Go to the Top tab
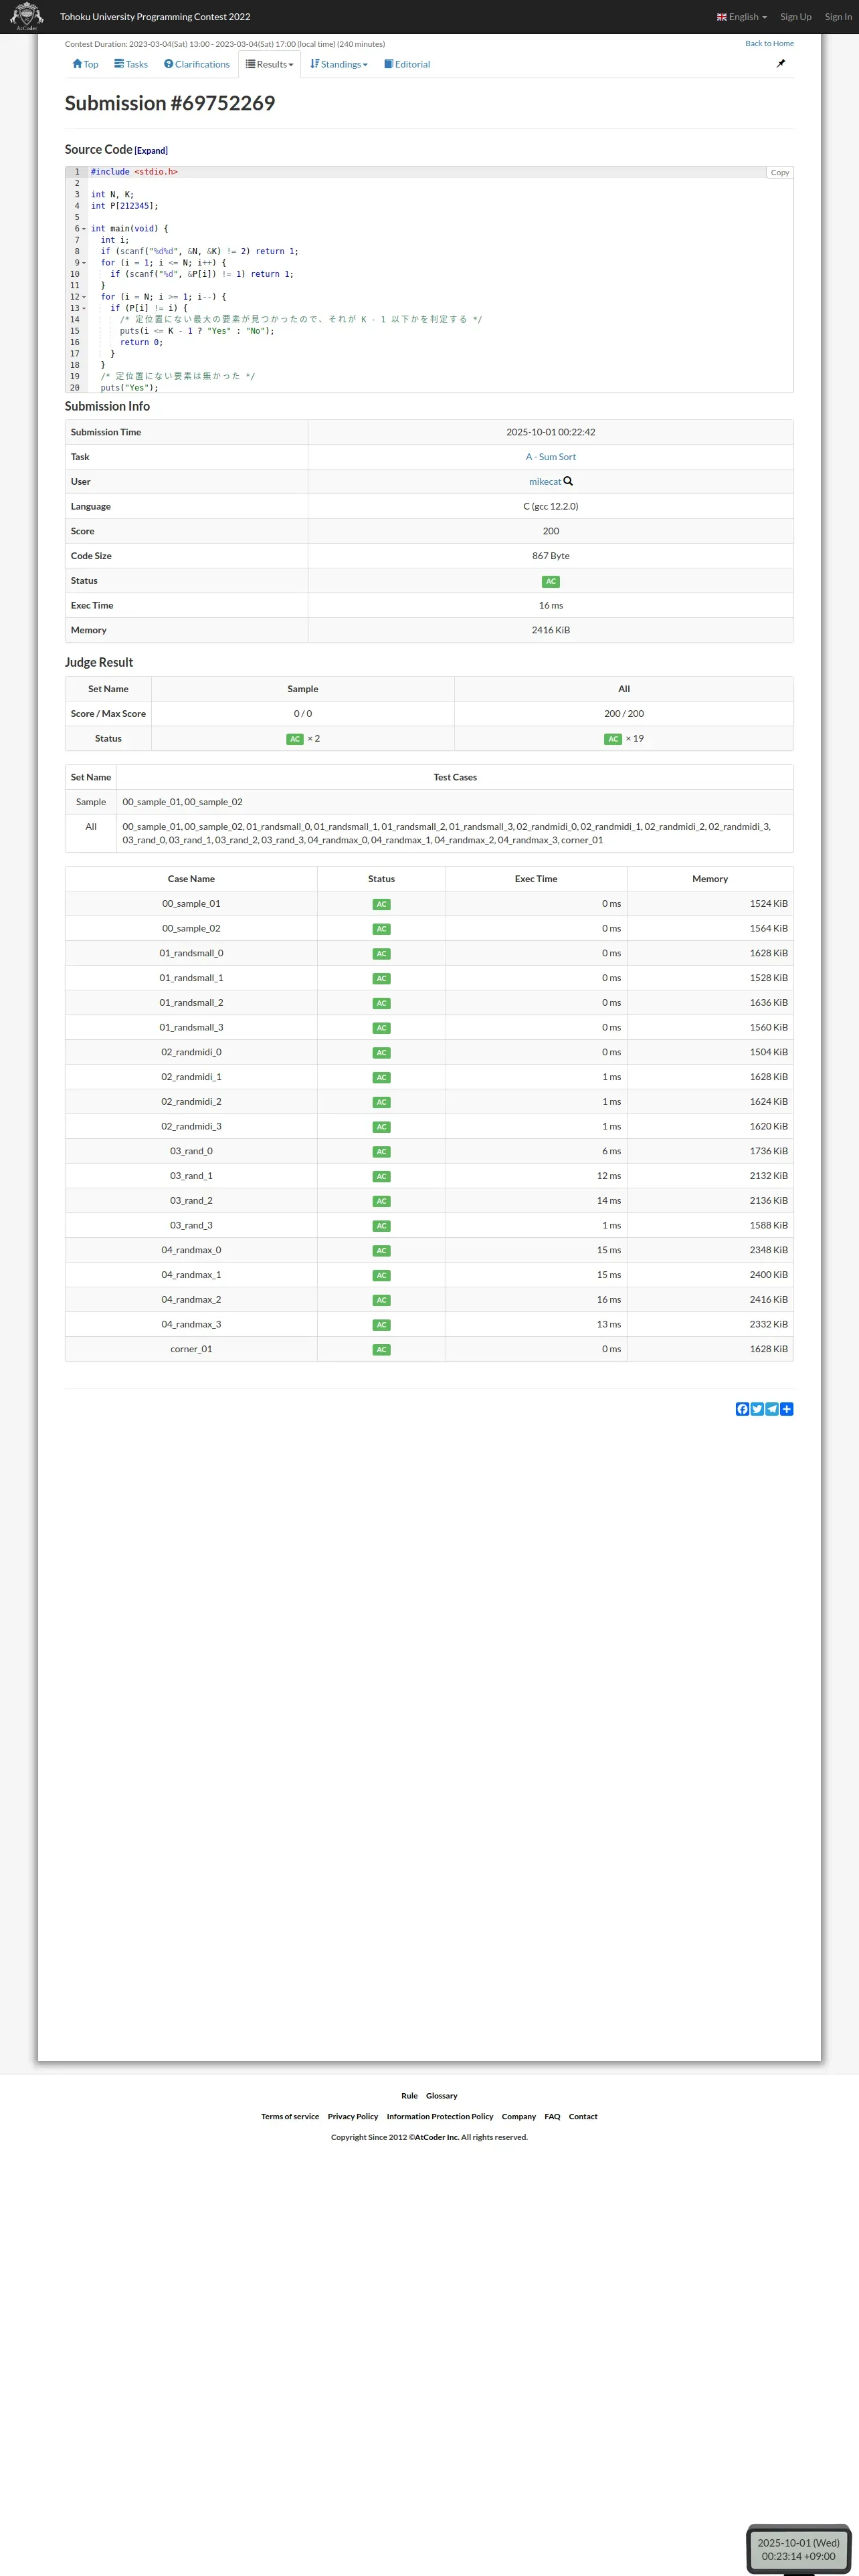Image resolution: width=859 pixels, height=2576 pixels. click(x=85, y=64)
